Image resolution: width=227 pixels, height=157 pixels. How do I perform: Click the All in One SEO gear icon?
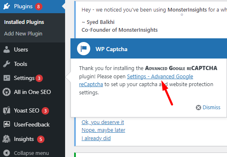point(7,92)
